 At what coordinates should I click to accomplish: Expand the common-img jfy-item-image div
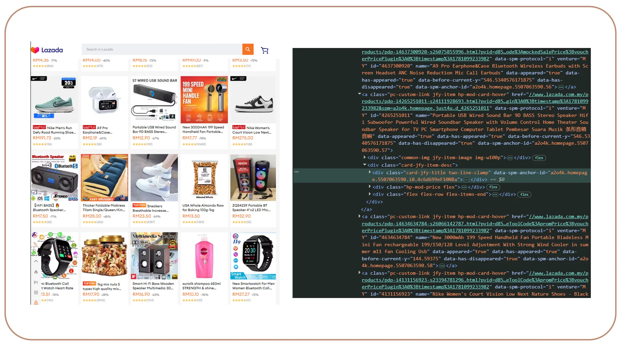[x=365, y=157]
